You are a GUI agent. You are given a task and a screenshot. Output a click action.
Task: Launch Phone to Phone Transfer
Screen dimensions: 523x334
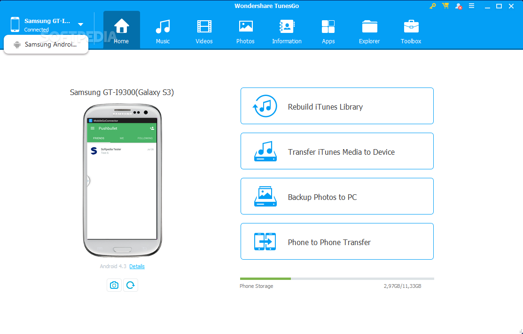click(x=337, y=241)
